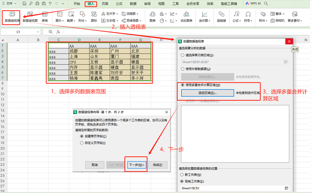Choose 创建单页字段 radio option
Screen dimensions: 312x193
(82, 136)
